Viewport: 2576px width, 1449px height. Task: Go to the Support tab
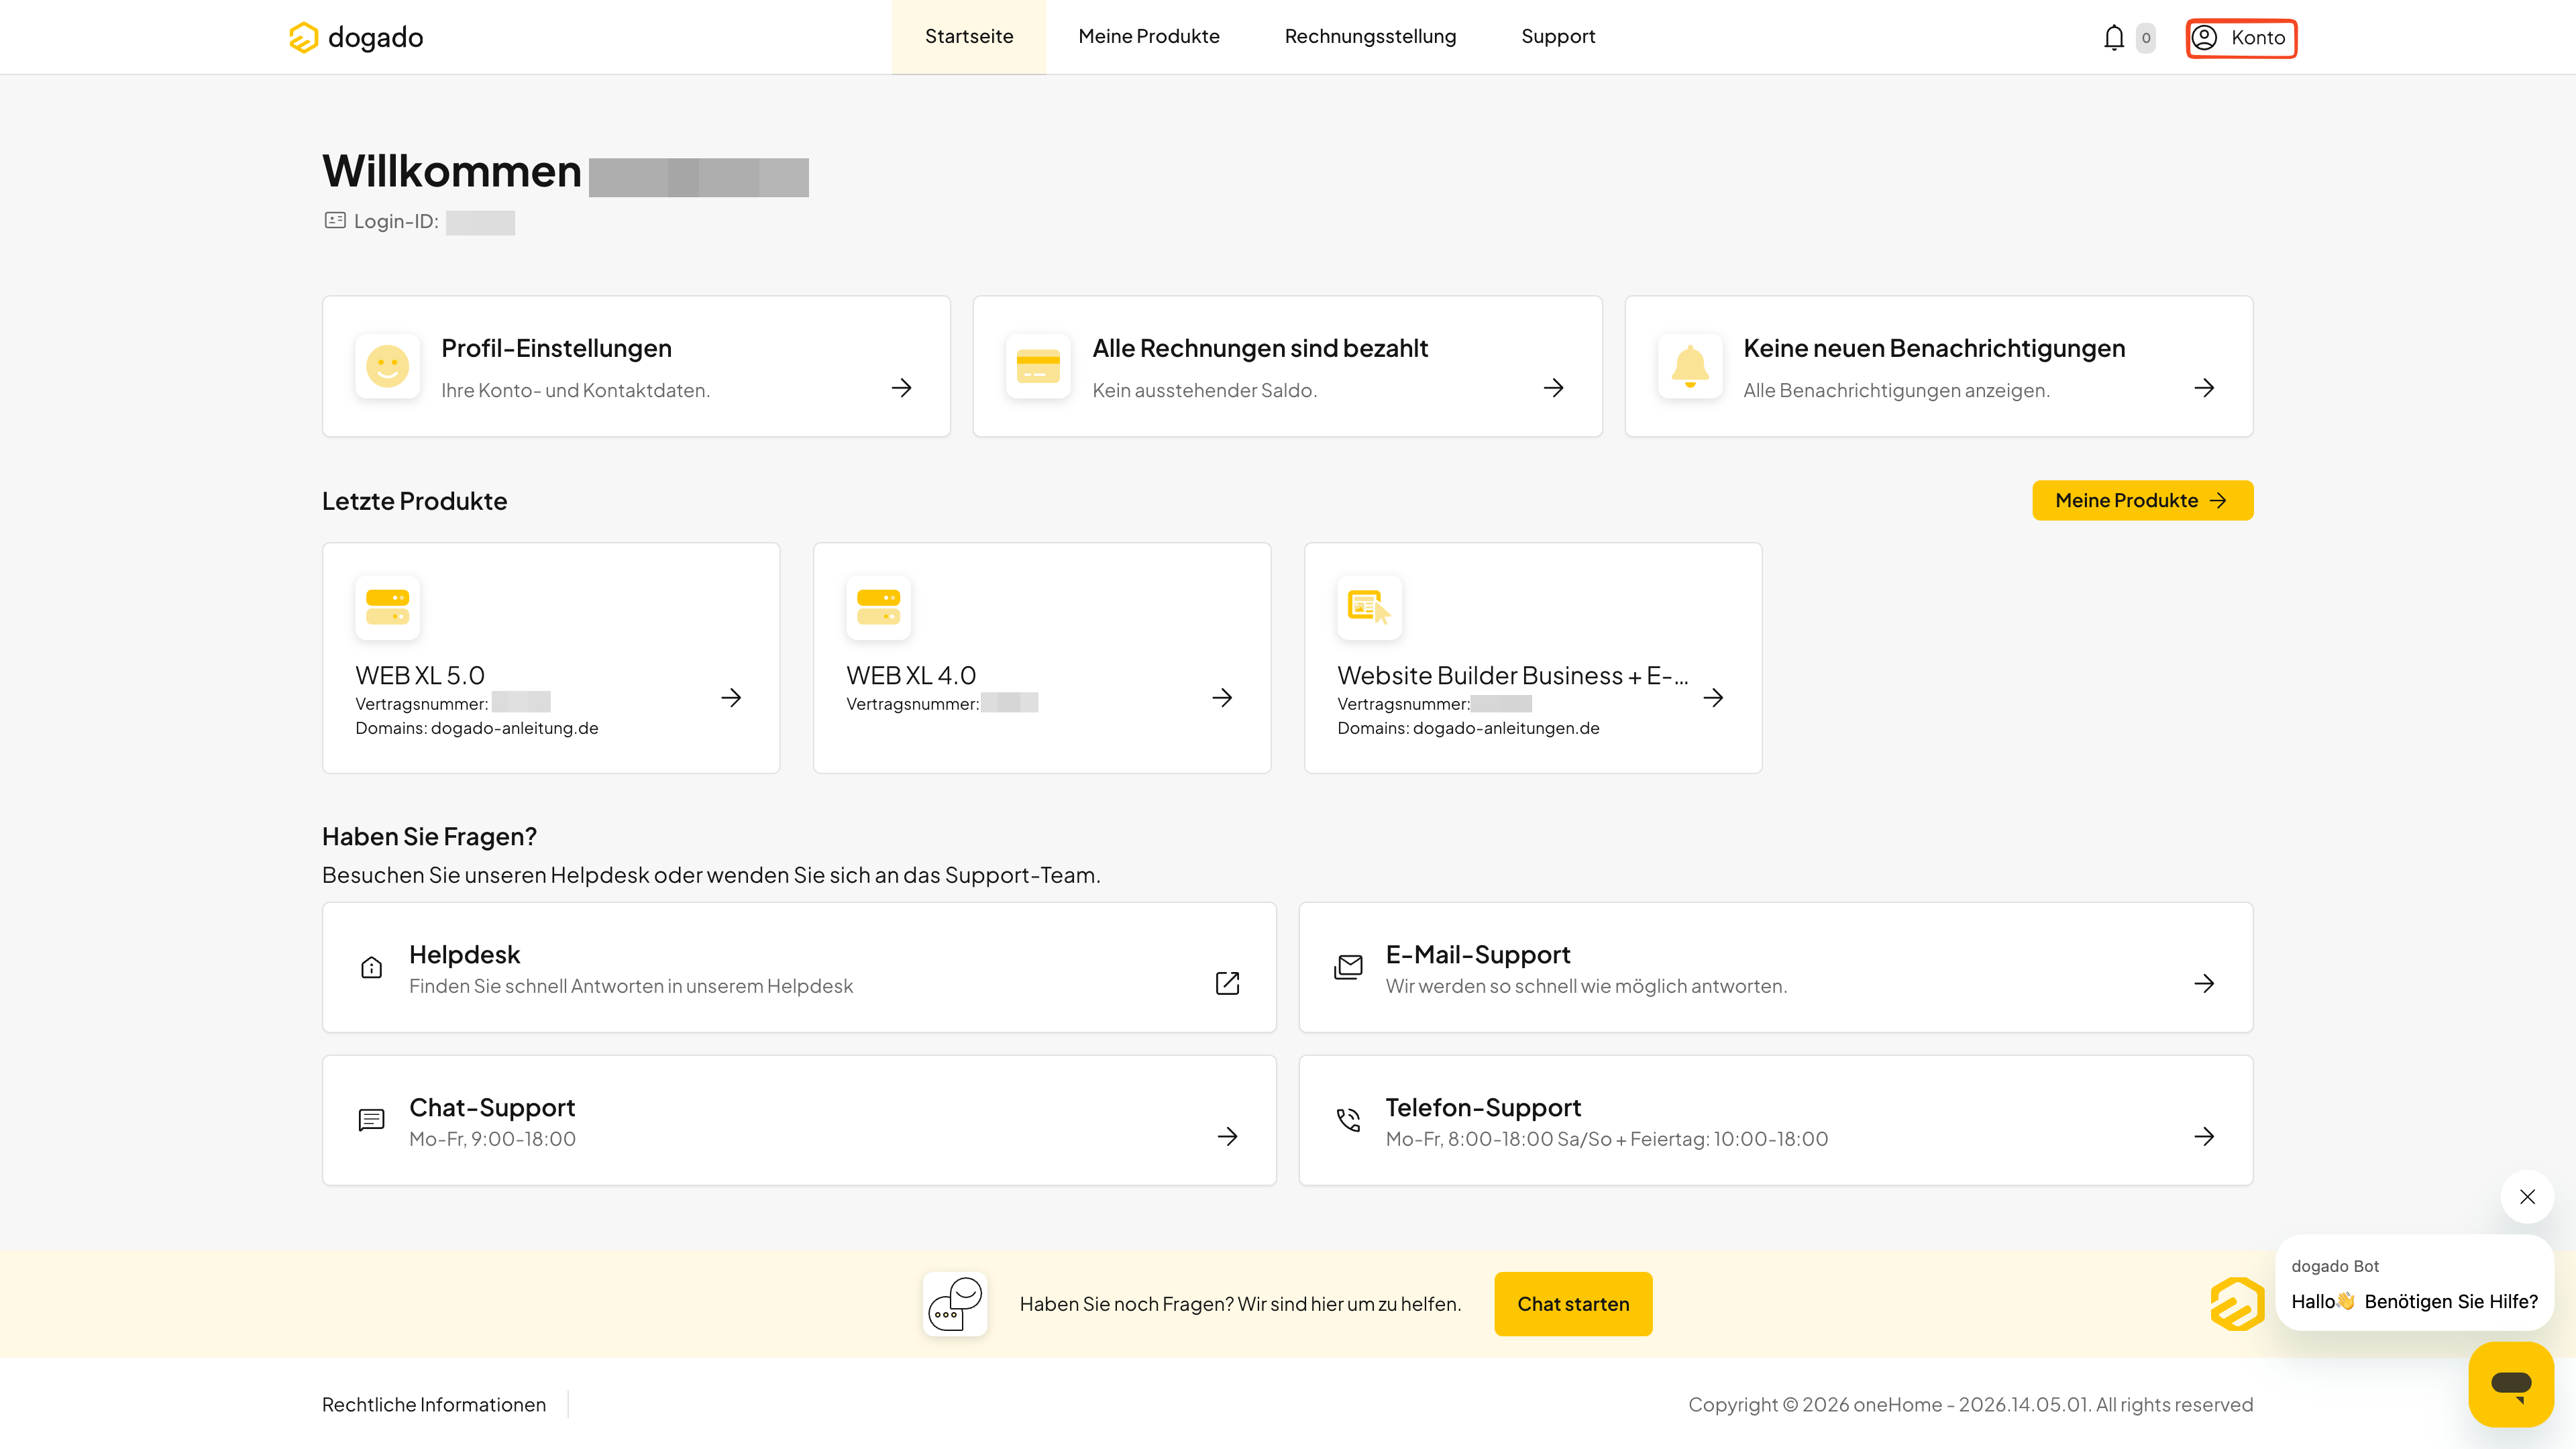pyautogui.click(x=1558, y=37)
